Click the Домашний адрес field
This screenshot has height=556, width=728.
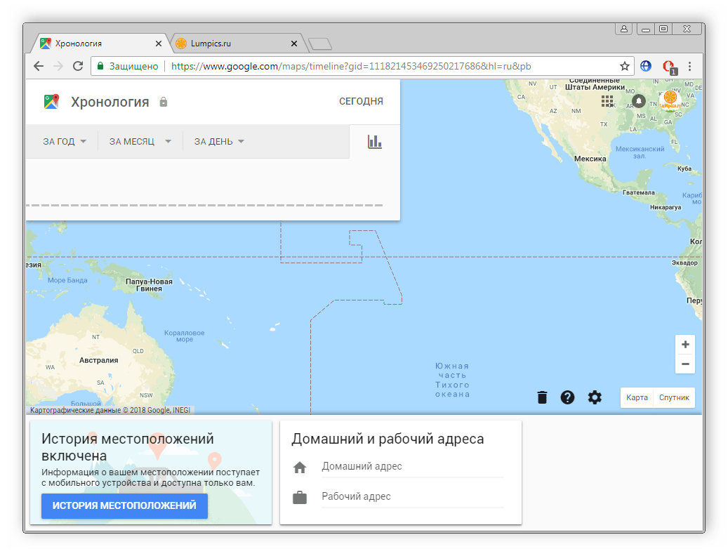click(x=411, y=467)
